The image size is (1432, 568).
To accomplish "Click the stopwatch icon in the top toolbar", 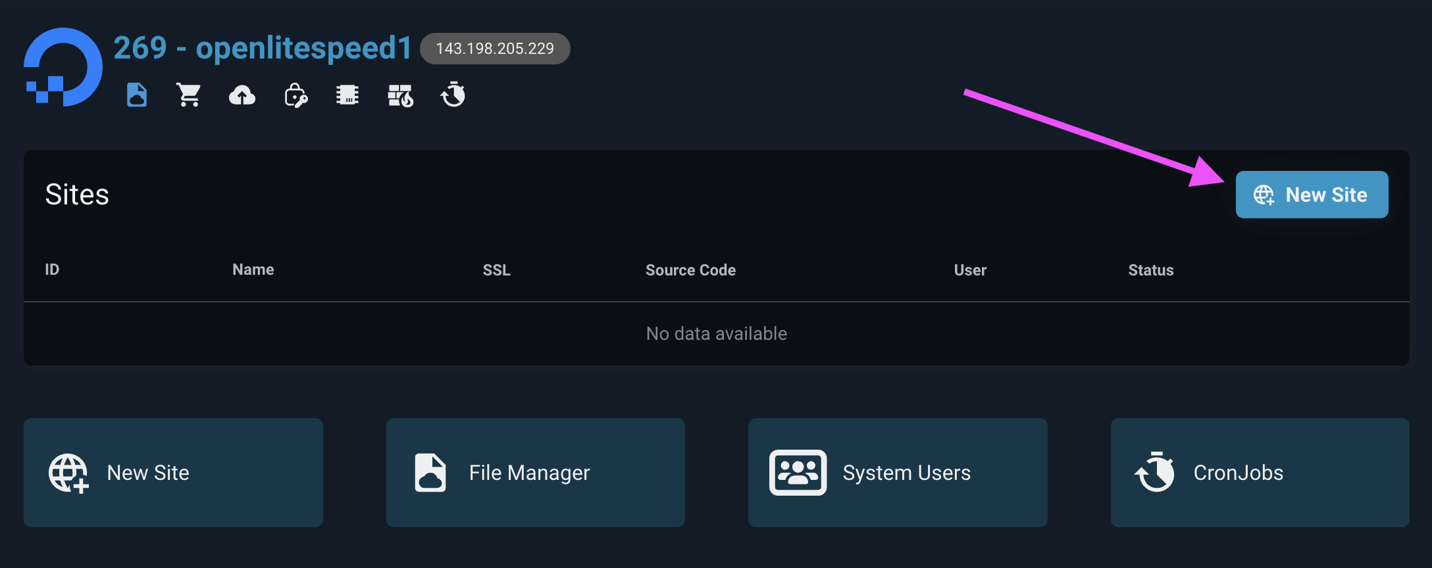I will tap(453, 95).
